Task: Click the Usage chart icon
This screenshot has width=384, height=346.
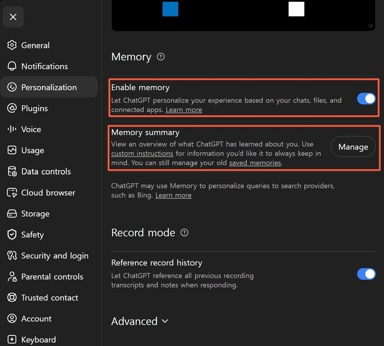Action: tap(12, 150)
